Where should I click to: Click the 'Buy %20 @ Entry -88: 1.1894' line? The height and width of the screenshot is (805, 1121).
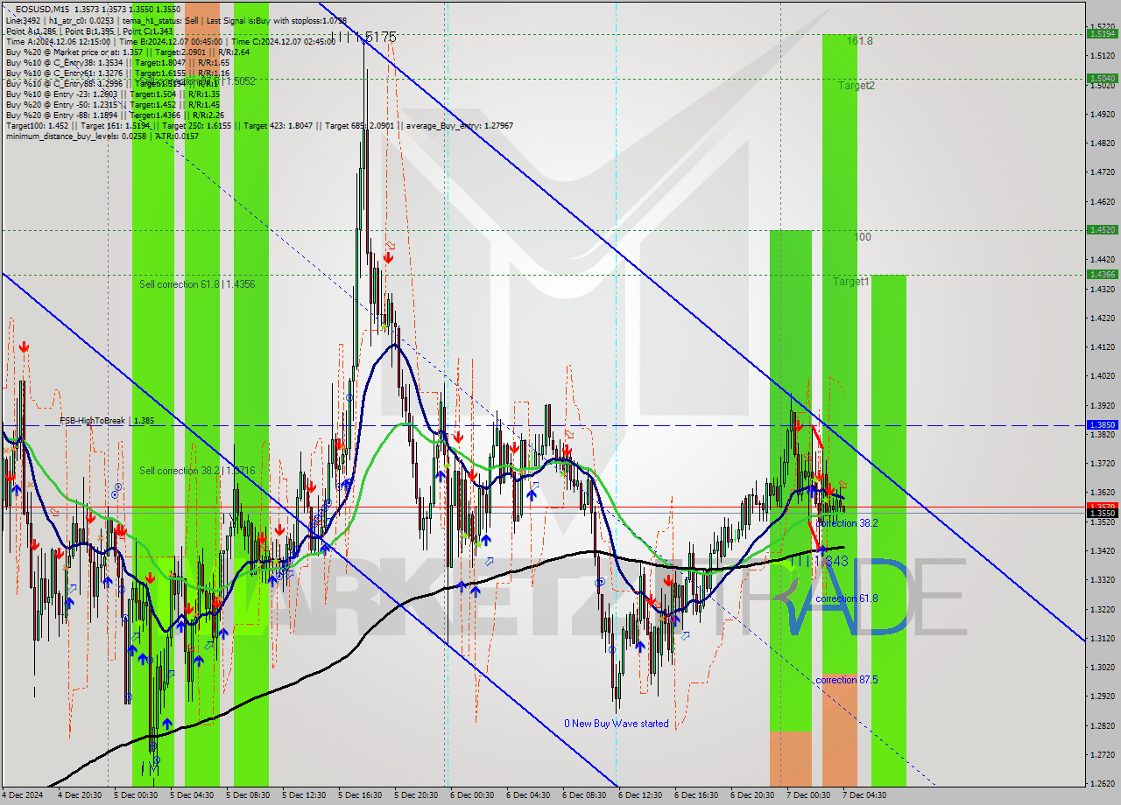pos(115,115)
